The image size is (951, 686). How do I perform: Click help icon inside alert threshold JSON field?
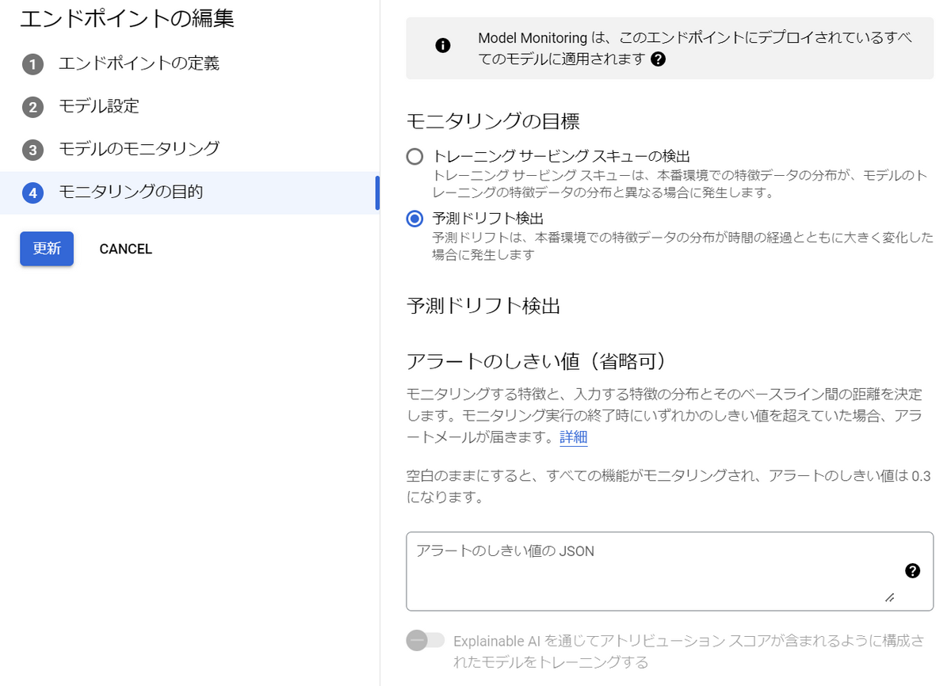[x=912, y=570]
